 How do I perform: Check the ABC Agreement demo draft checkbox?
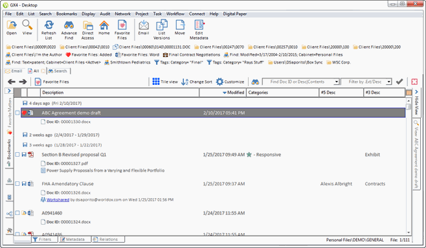(x=17, y=113)
